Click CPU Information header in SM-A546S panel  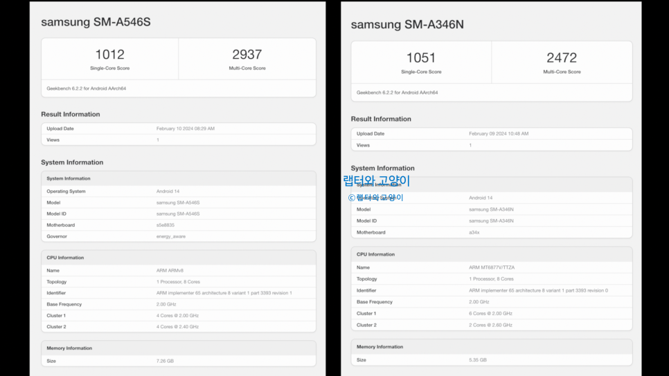pyautogui.click(x=65, y=258)
